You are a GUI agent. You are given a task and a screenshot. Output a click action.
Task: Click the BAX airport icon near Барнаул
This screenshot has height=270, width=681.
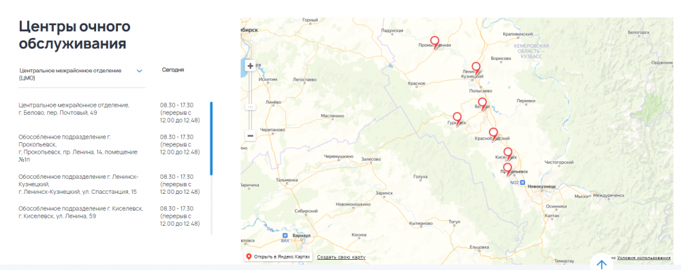coord(285,235)
